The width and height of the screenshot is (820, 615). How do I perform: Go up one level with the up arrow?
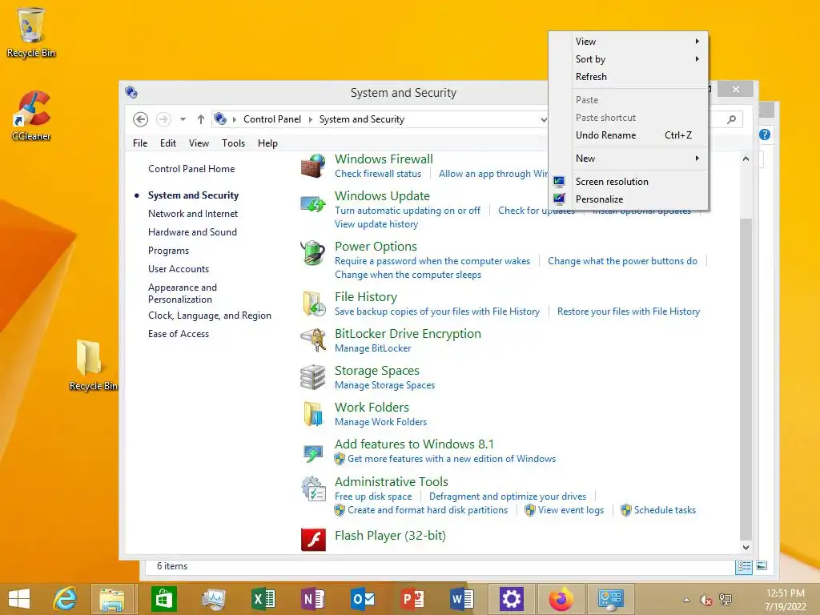coord(201,119)
